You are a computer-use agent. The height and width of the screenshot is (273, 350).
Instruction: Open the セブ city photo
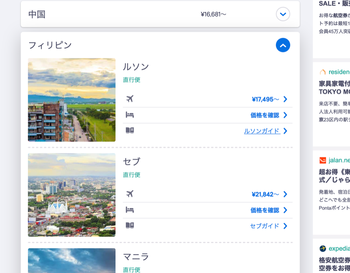72,195
